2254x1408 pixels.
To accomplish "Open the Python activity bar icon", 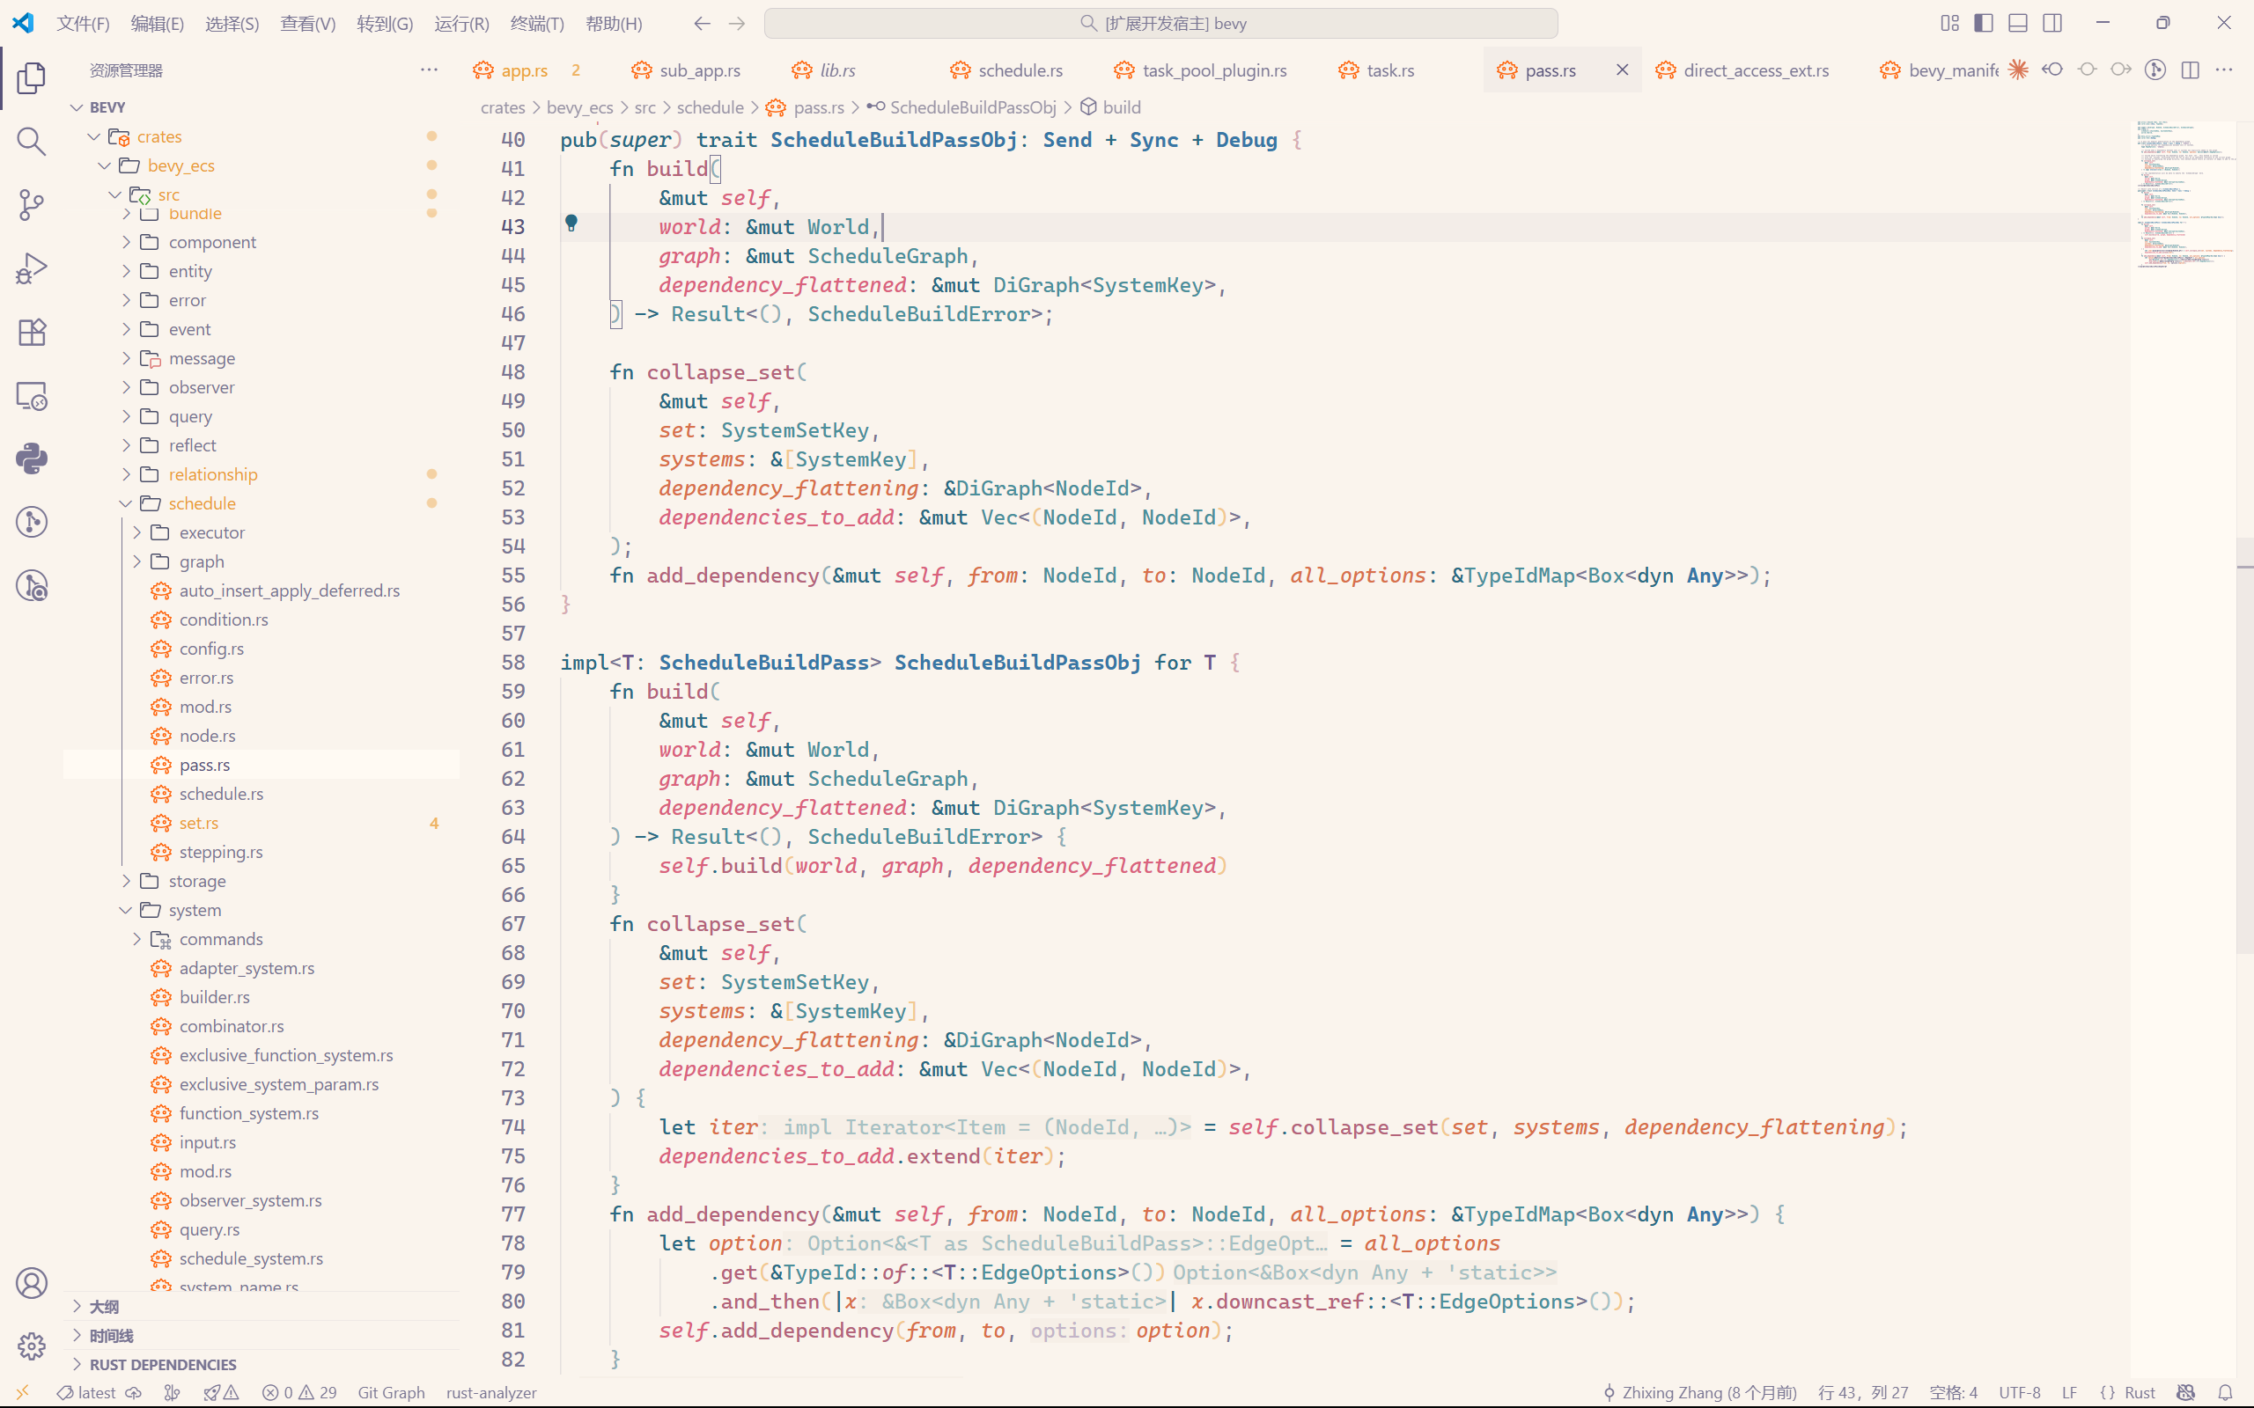I will (32, 458).
